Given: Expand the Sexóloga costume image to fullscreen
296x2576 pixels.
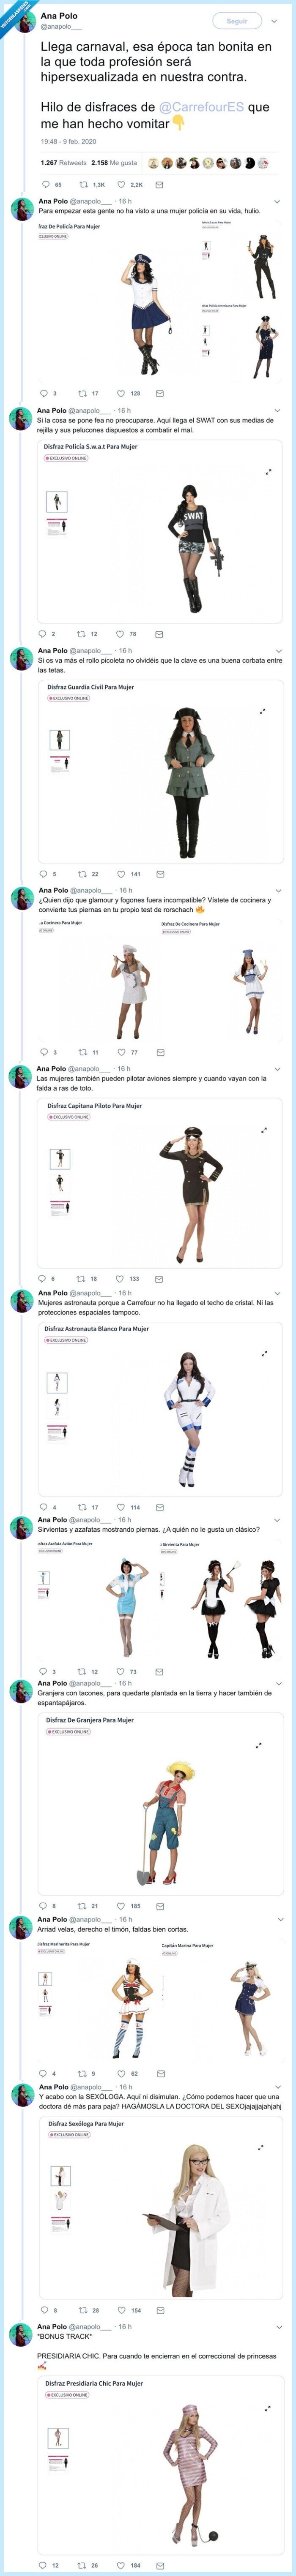Looking at the screenshot, I should (x=261, y=2148).
